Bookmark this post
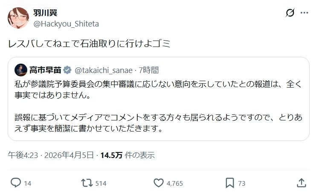The height and width of the screenshot is (193, 316). pyautogui.click(x=230, y=183)
